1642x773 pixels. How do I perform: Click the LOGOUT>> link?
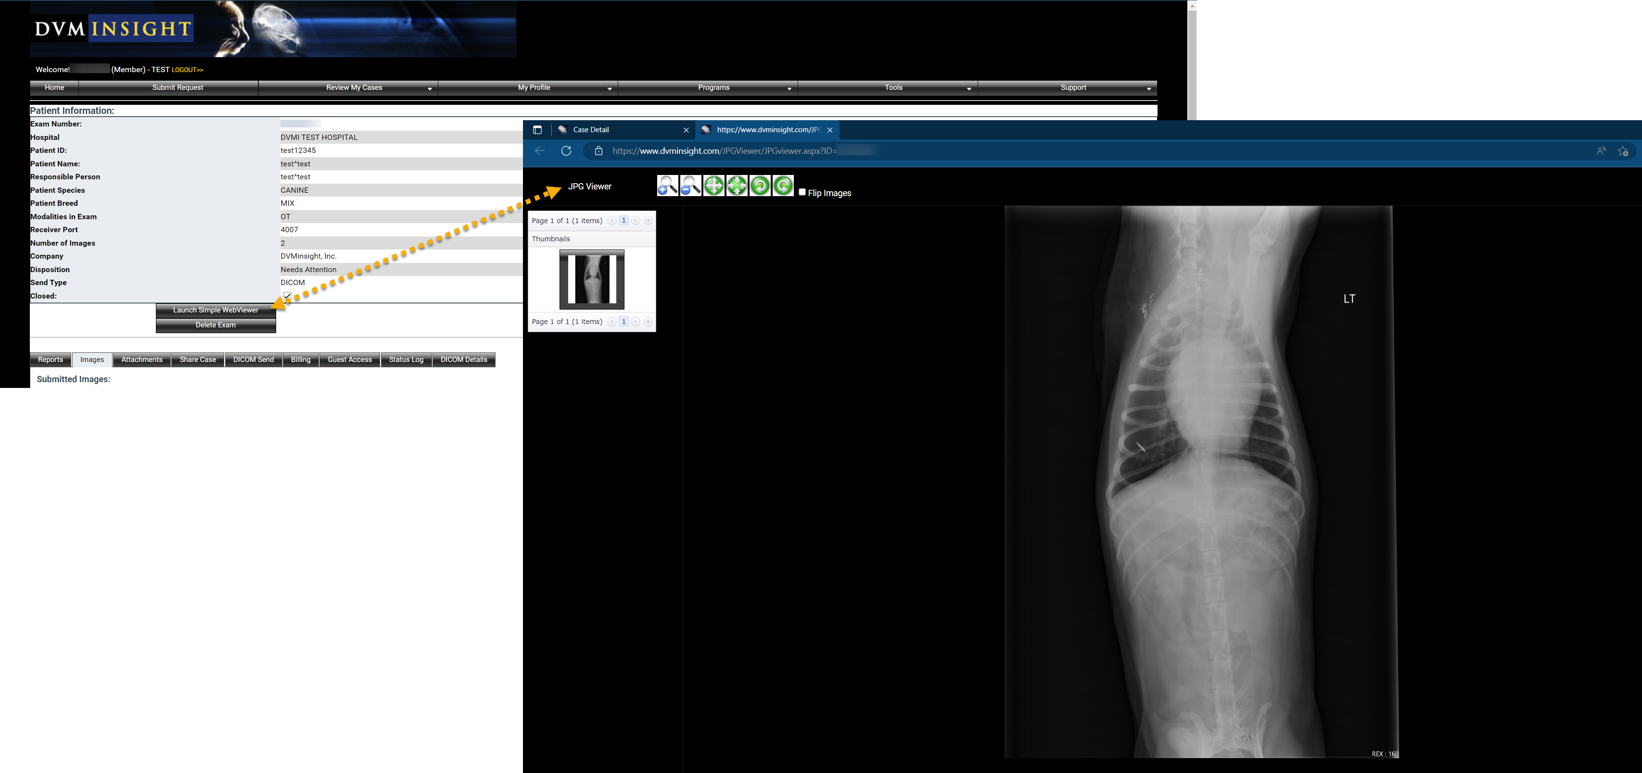pos(188,70)
